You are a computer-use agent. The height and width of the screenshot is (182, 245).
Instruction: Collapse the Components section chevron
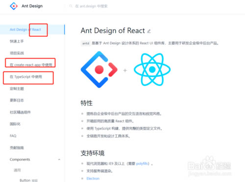click(59, 159)
